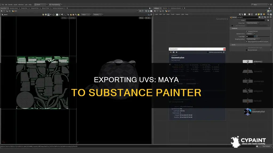Viewport: 273px width, 153px height.
Task: Open the Persp camera menu
Action: tap(141, 18)
